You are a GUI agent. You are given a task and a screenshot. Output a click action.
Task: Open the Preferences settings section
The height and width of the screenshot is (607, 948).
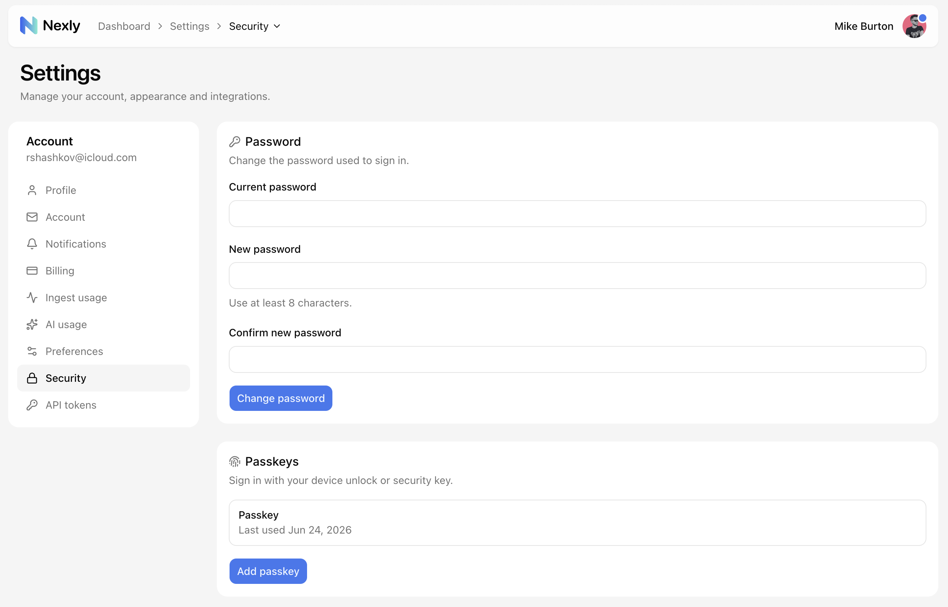(x=104, y=351)
